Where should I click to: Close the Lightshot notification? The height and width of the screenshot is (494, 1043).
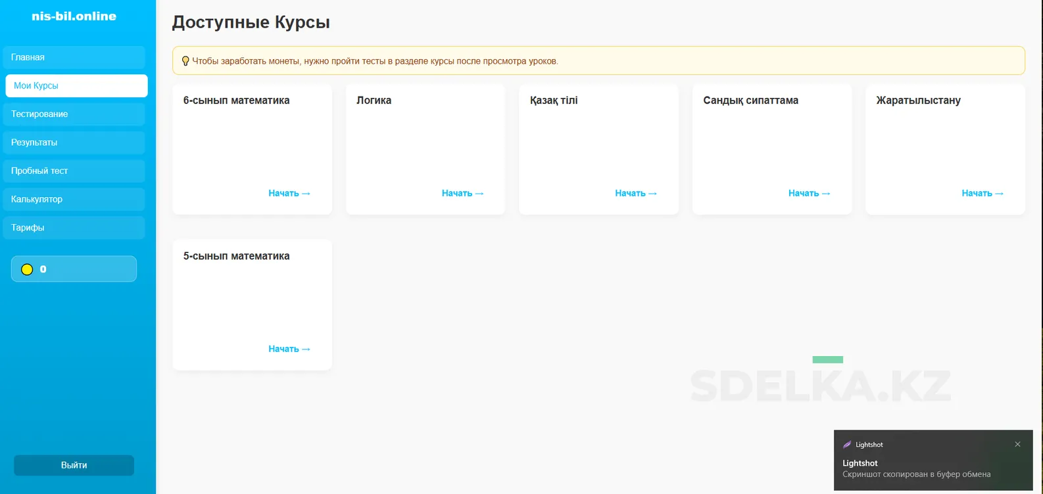1017,444
